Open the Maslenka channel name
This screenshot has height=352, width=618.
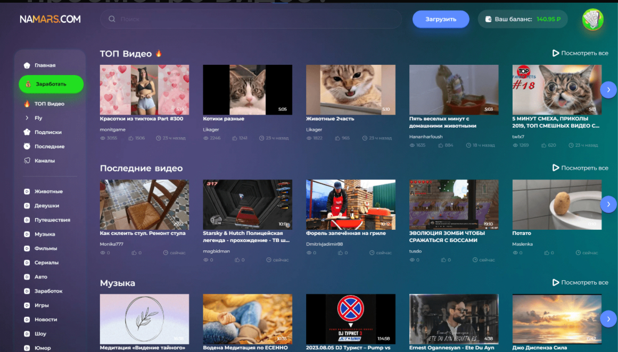tap(522, 244)
